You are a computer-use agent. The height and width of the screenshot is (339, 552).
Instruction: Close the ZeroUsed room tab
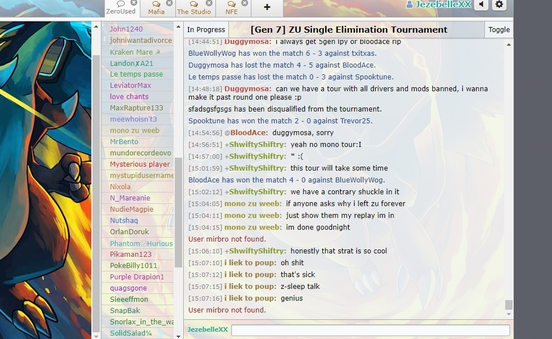134,3
